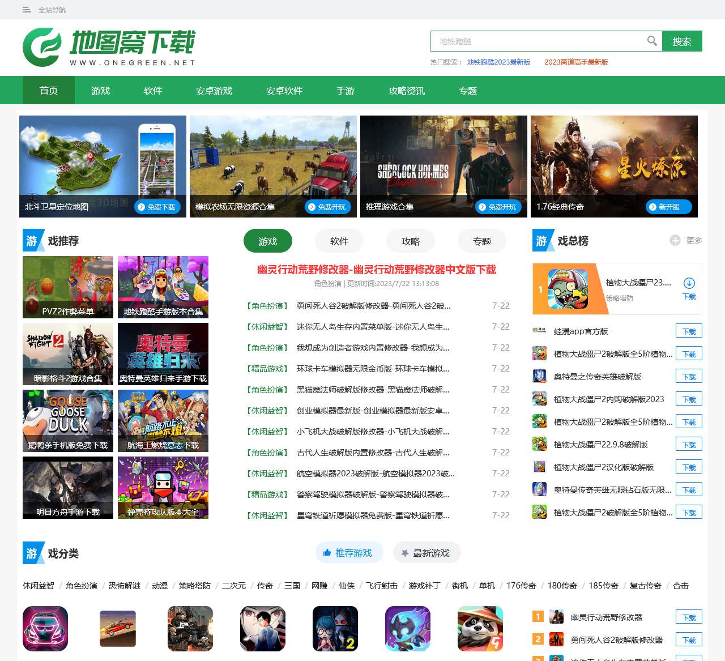Open the site navigation list icon
Screen dimensions: 725x661
coord(27,10)
